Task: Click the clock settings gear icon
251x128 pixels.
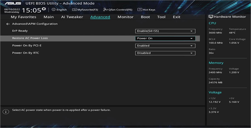Action: [x=44, y=9]
